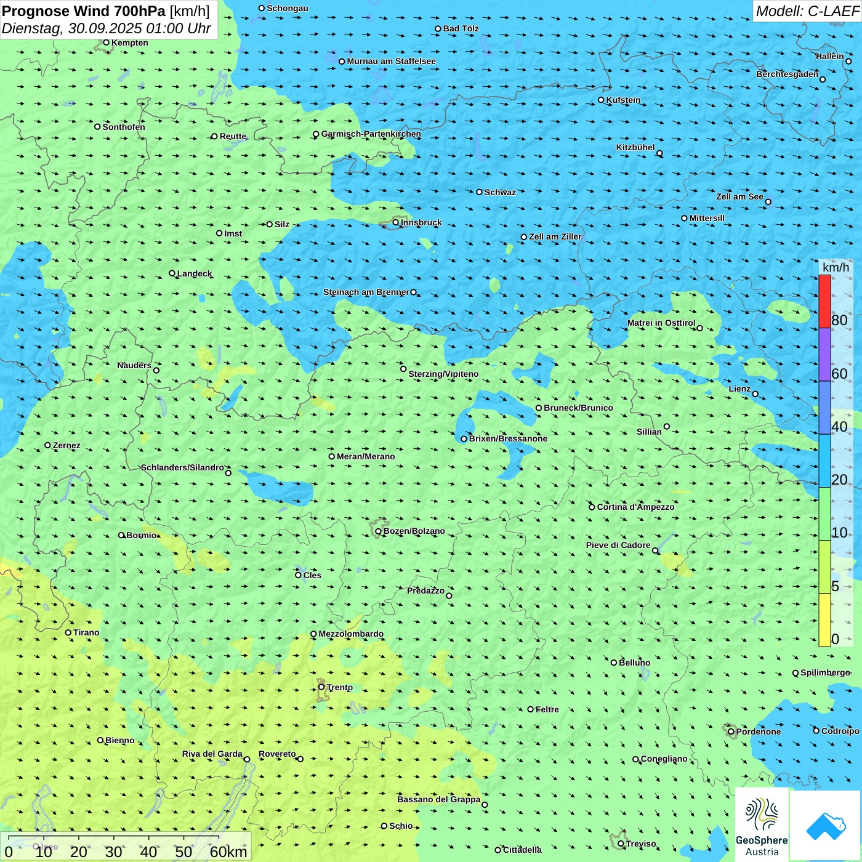Click the 'km/h' legend unit label

[836, 267]
